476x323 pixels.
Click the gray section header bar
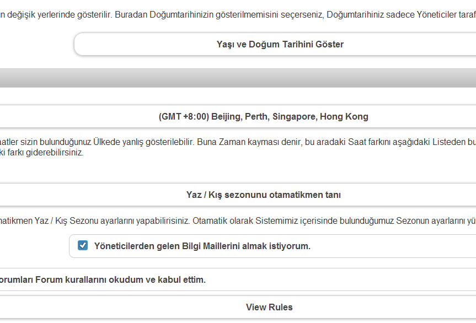point(238,78)
